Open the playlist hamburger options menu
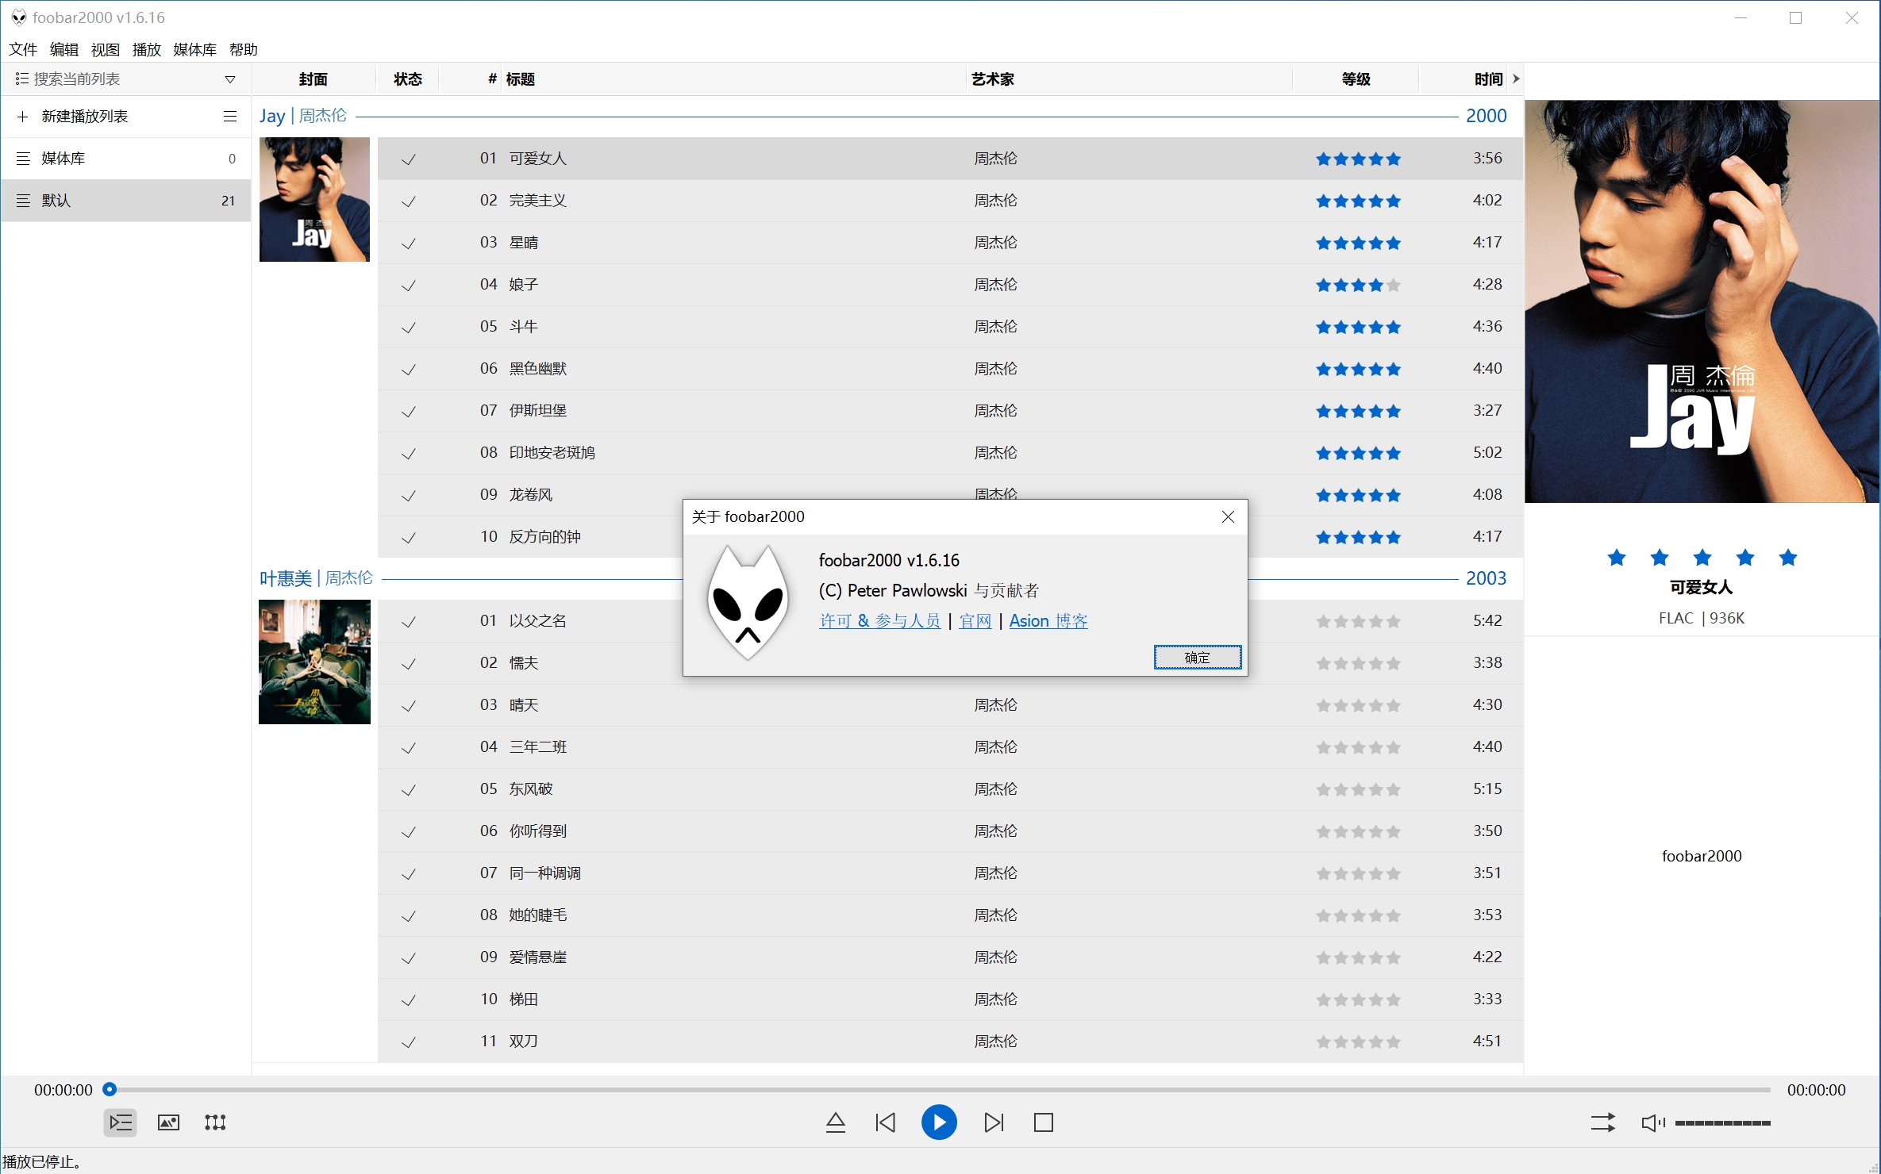Screen dimensions: 1881x1174 tap(230, 117)
